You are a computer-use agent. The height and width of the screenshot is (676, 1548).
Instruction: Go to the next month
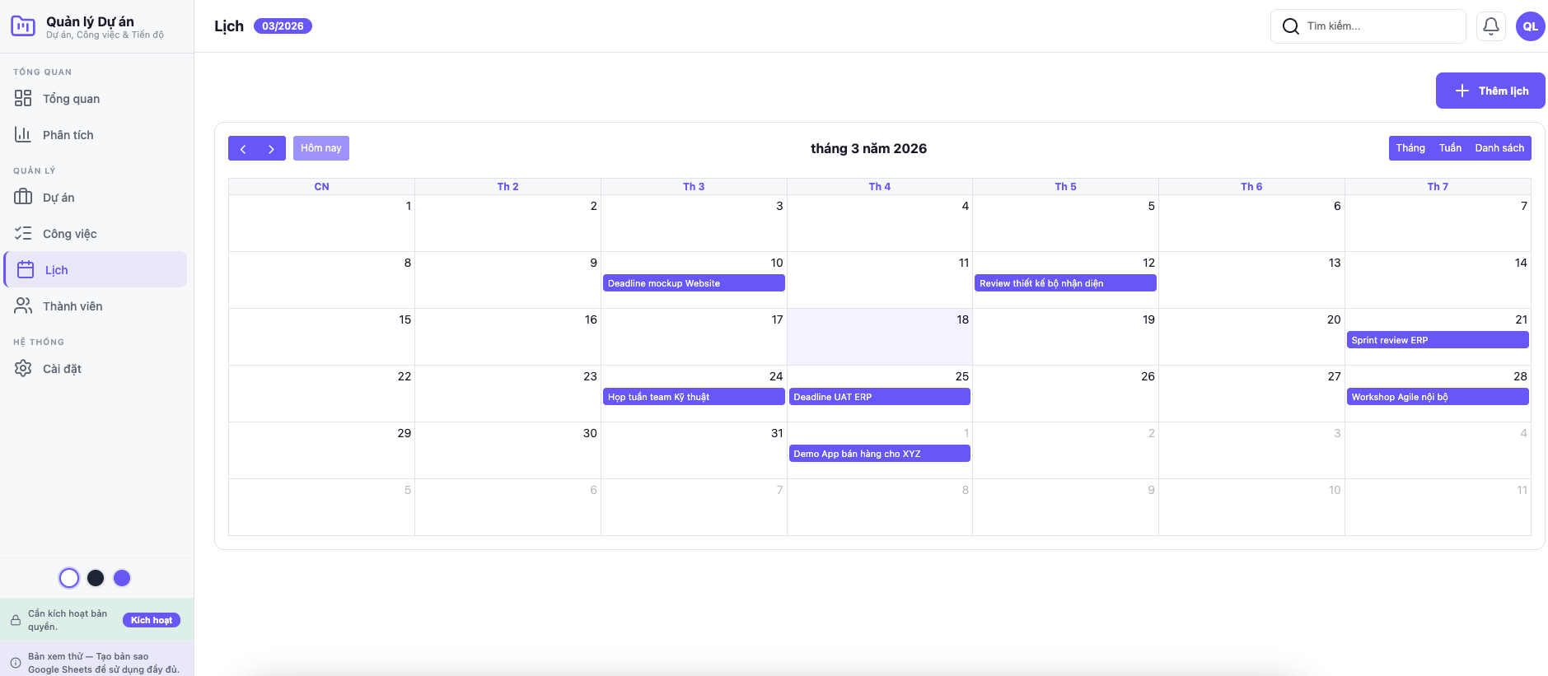click(271, 148)
